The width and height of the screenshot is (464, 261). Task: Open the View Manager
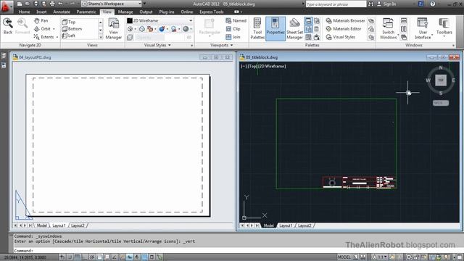point(114,29)
